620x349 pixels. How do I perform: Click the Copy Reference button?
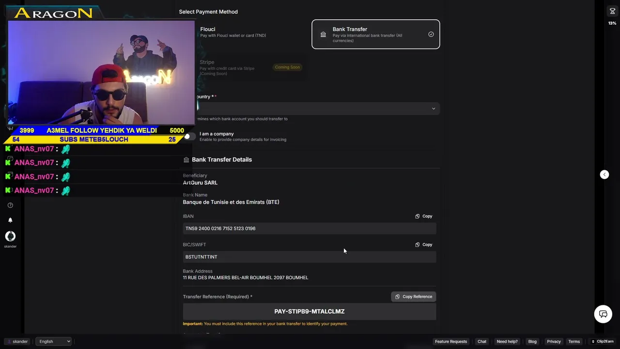414,297
